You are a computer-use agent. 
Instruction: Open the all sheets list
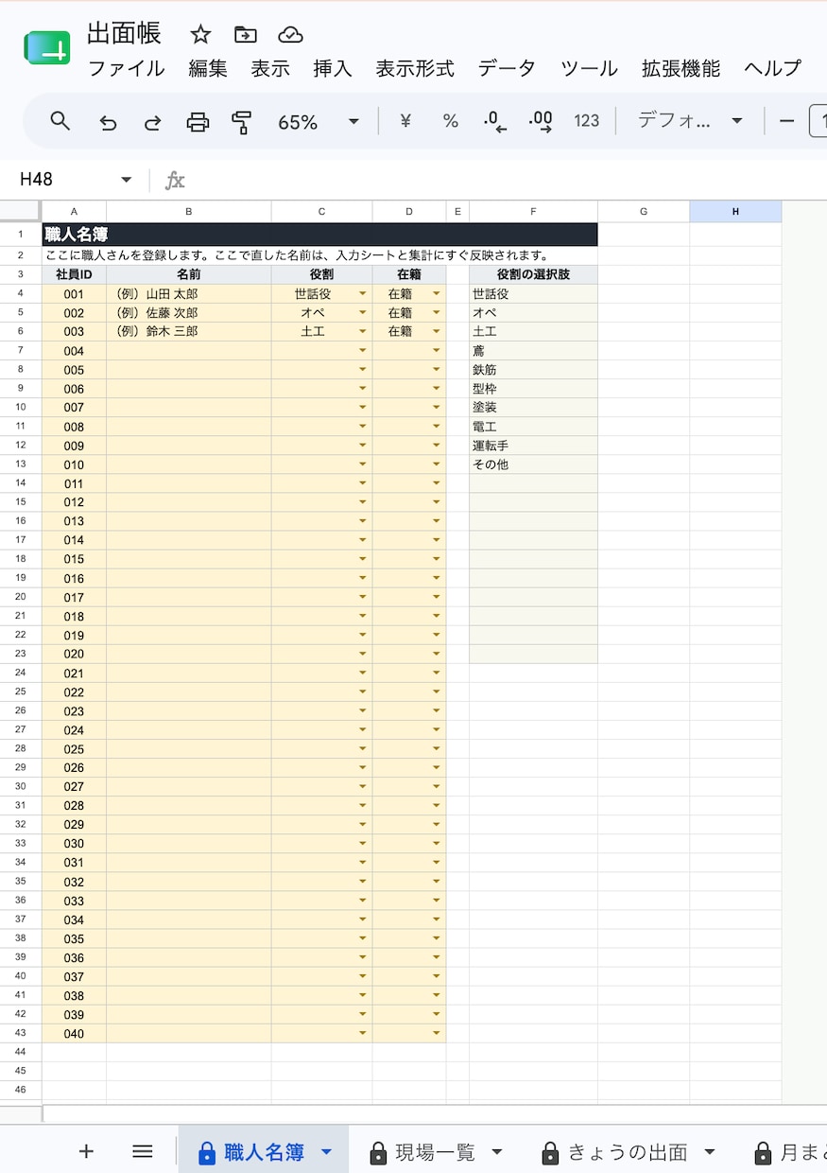[x=142, y=1151]
